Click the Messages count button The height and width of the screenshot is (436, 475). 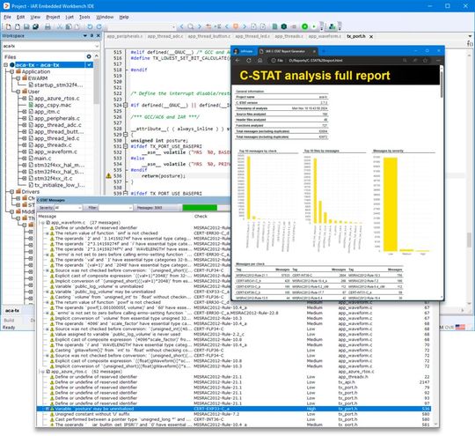pos(150,208)
